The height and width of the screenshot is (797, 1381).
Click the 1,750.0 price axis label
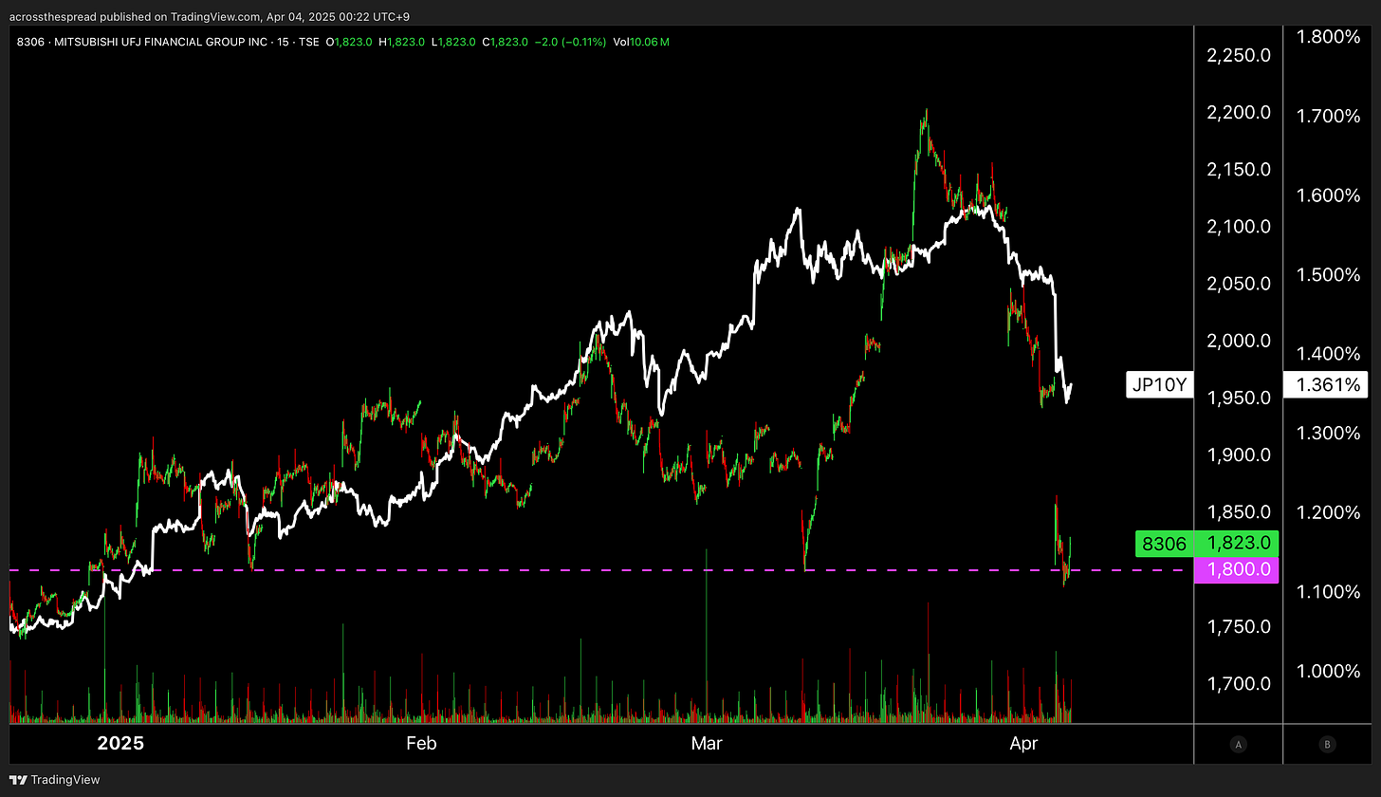tap(1238, 626)
